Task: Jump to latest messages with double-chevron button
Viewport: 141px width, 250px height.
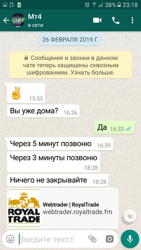Action: (x=130, y=216)
